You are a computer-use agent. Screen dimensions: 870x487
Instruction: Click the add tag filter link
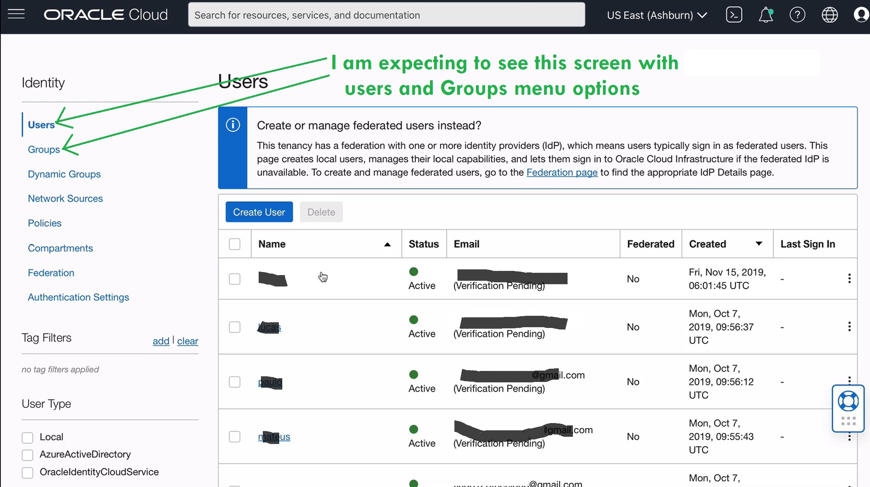[161, 341]
